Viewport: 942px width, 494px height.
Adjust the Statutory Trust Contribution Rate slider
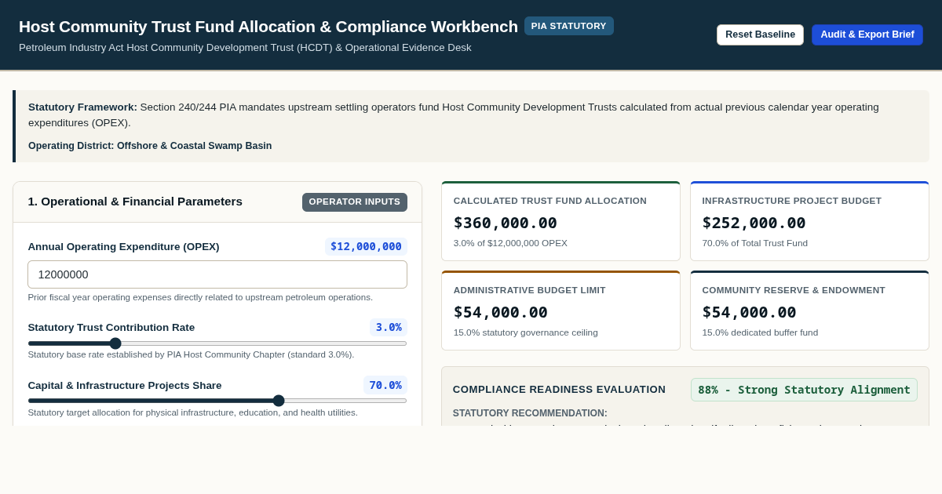pyautogui.click(x=217, y=343)
